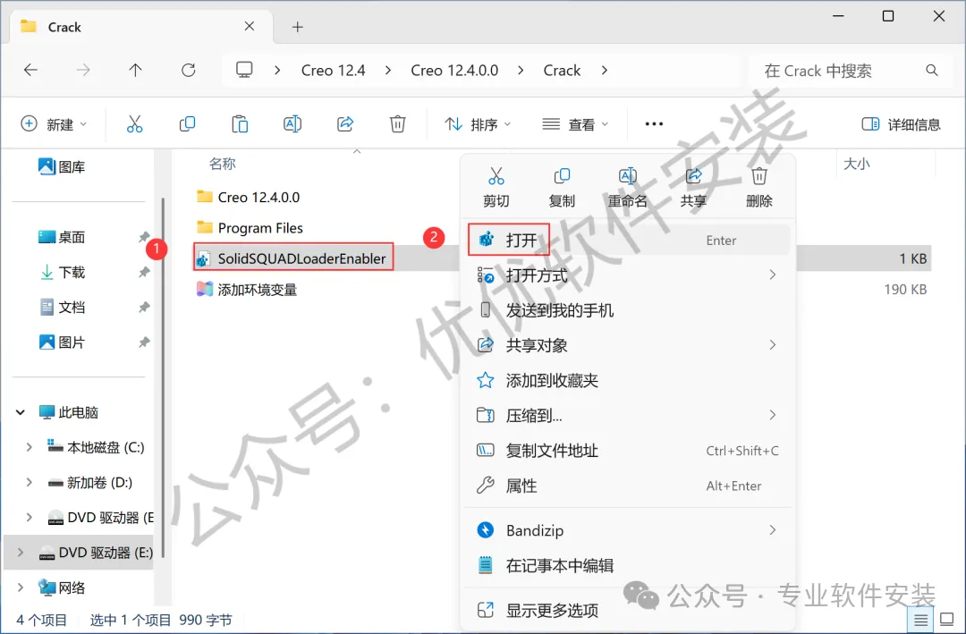
Task: Open 查看 (View) dropdown
Action: (575, 123)
